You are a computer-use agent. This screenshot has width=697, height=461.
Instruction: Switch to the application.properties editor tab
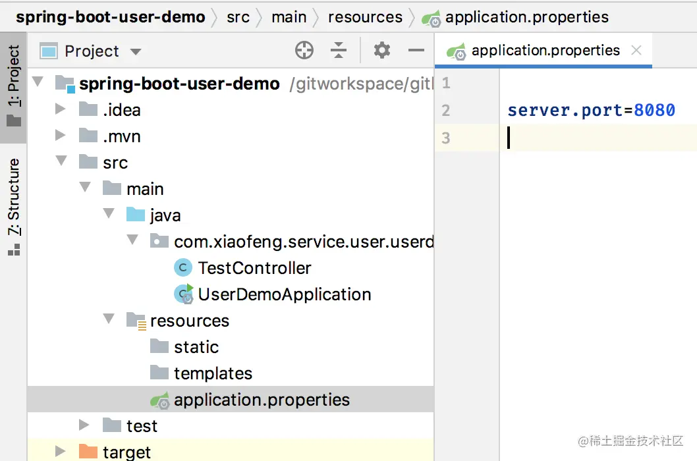click(x=545, y=51)
